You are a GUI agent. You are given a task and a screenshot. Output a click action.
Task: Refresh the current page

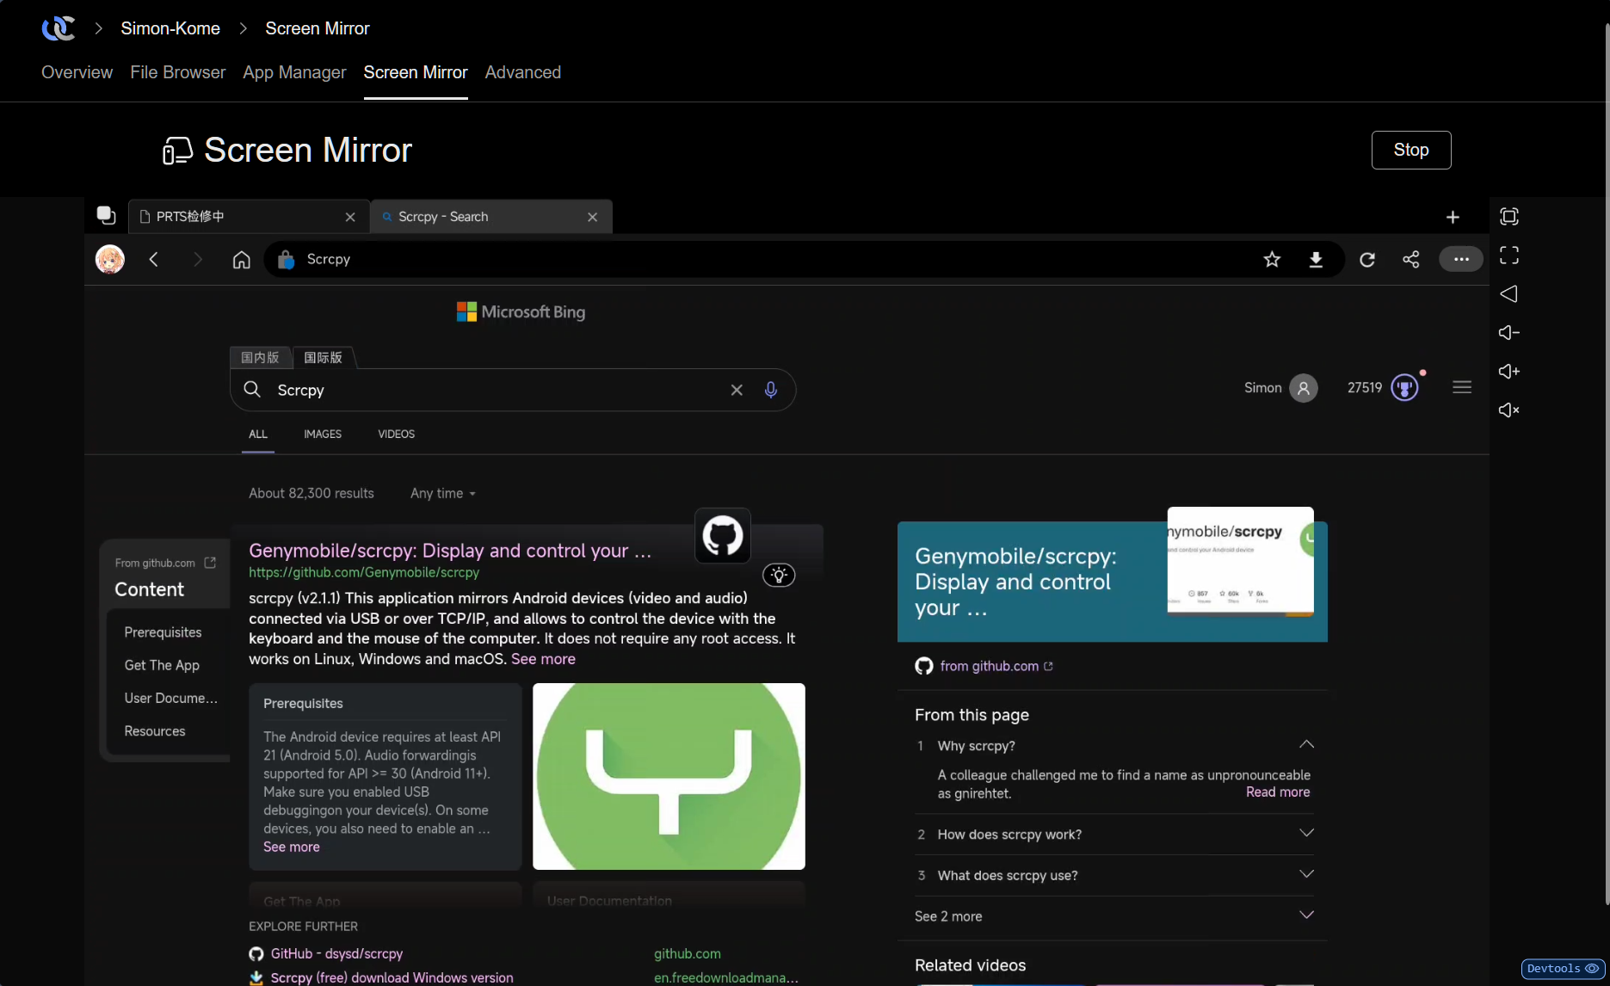click(1367, 259)
